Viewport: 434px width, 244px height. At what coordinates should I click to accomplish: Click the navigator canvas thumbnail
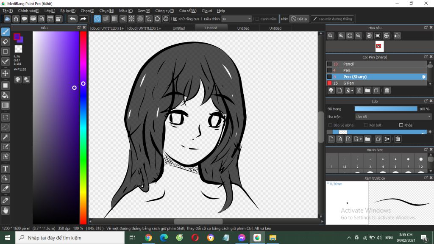point(378,46)
